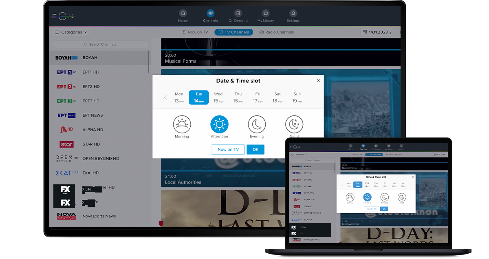The image size is (489, 259).
Task: Open the Home section in the large top bar
Action: tap(183, 15)
